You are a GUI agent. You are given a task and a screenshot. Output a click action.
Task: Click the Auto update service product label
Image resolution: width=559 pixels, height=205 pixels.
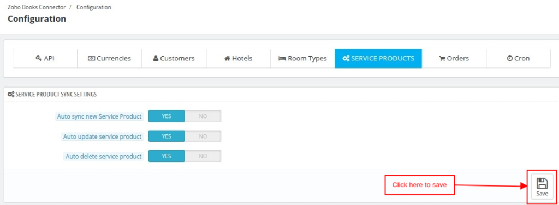click(x=103, y=136)
